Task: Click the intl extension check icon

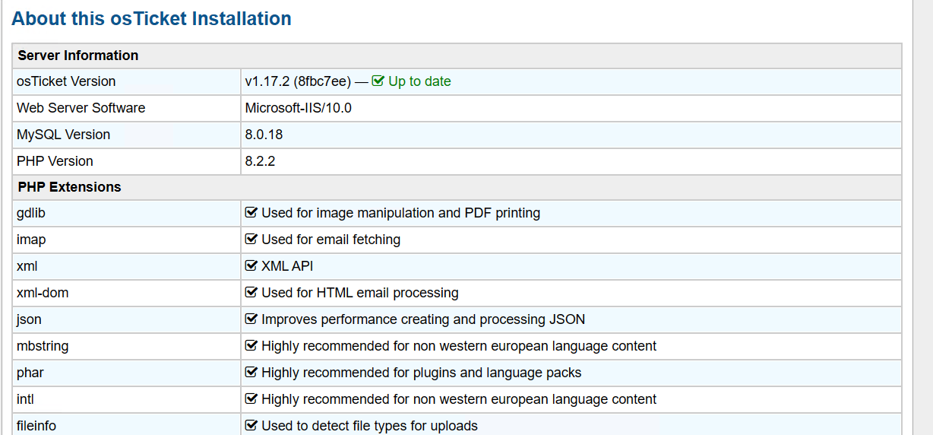Action: coord(251,399)
